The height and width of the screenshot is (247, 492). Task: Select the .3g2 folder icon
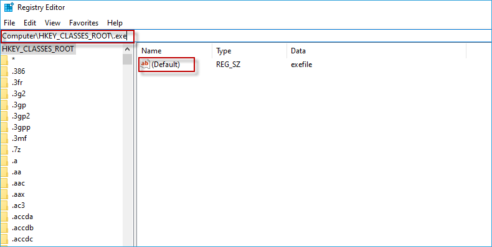click(x=4, y=94)
